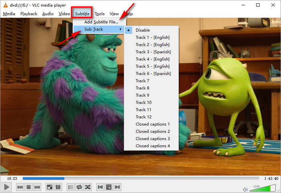This screenshot has width=281, height=193.
Task: Choose Add Subtitle File option
Action: click(100, 22)
